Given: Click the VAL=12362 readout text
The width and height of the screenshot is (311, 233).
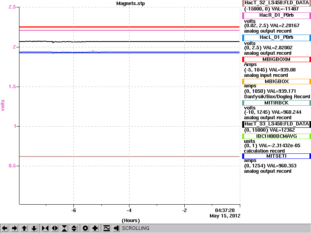Looking at the screenshot, I should coord(282,130).
